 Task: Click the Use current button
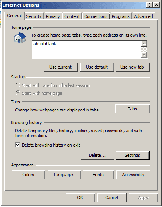(x=61, y=67)
